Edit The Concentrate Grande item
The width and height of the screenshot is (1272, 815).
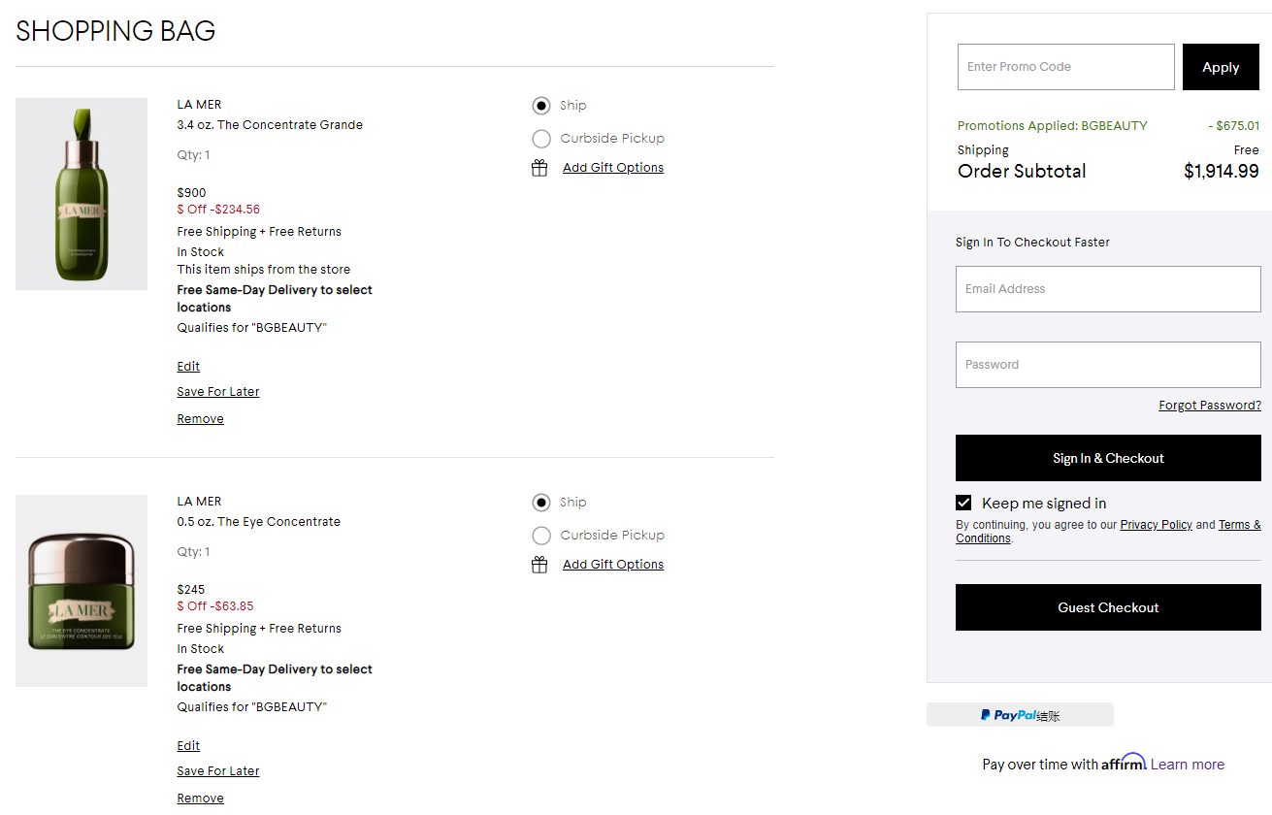(x=188, y=367)
